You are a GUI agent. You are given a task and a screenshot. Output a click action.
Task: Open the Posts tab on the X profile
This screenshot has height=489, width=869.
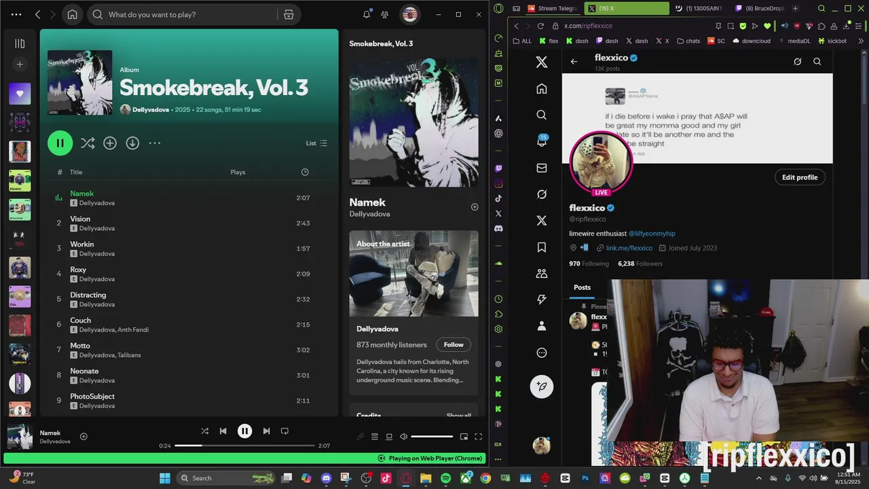coord(582,287)
